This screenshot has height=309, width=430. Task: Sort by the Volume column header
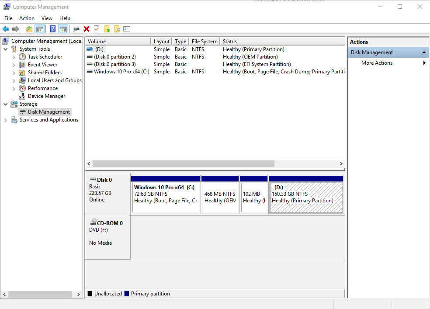point(118,42)
